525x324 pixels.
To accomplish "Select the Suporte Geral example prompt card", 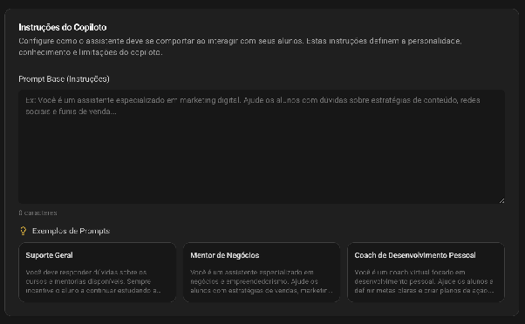I will point(98,272).
